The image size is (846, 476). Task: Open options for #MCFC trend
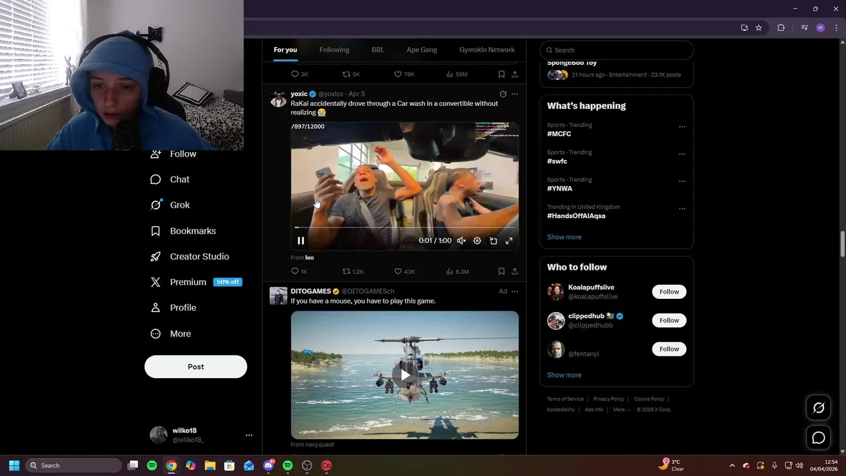(x=682, y=127)
